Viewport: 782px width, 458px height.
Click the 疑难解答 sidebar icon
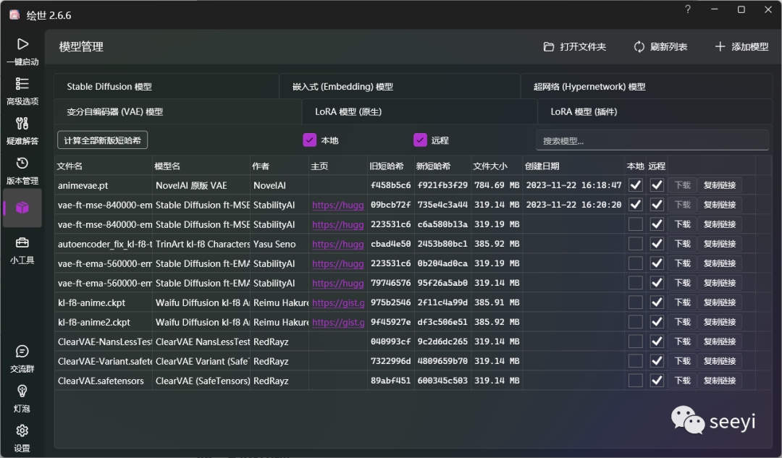22,128
